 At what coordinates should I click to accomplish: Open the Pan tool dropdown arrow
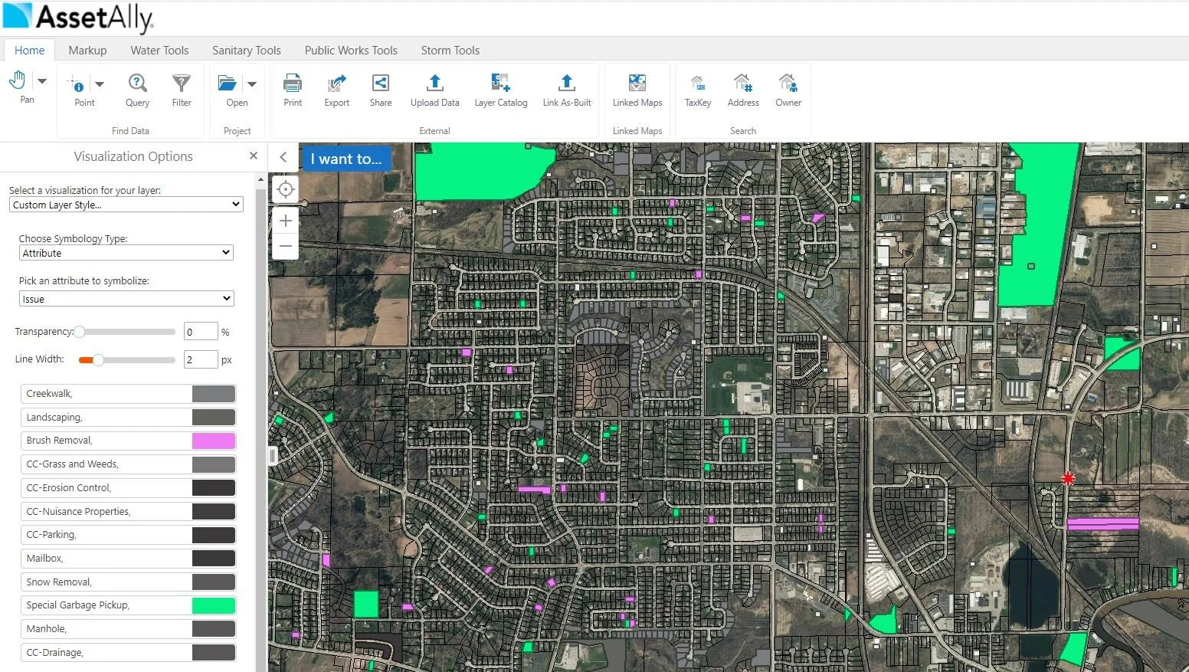42,80
